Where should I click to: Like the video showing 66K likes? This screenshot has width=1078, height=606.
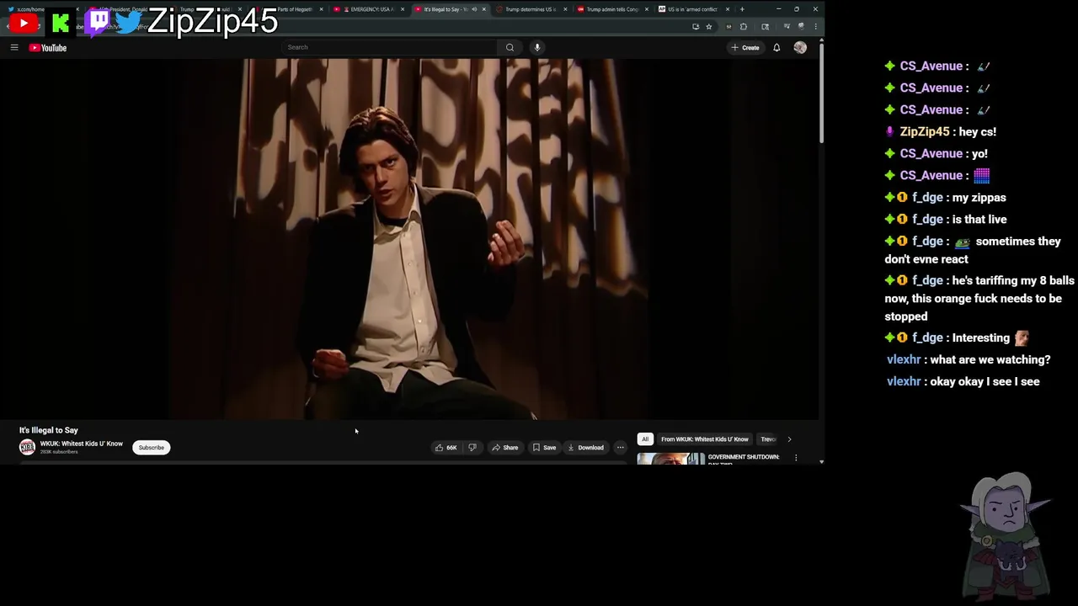tap(446, 448)
